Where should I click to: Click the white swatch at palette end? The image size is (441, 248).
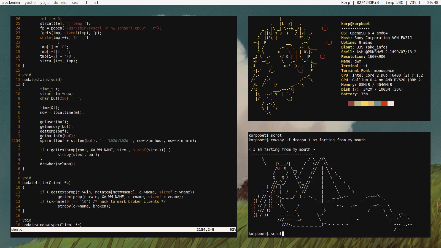391,104
